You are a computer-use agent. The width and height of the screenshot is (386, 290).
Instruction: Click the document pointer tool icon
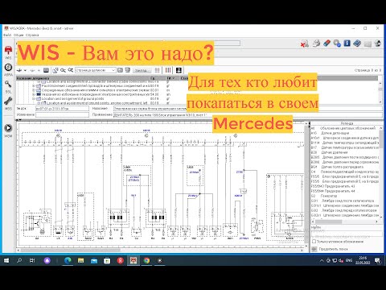(55, 70)
